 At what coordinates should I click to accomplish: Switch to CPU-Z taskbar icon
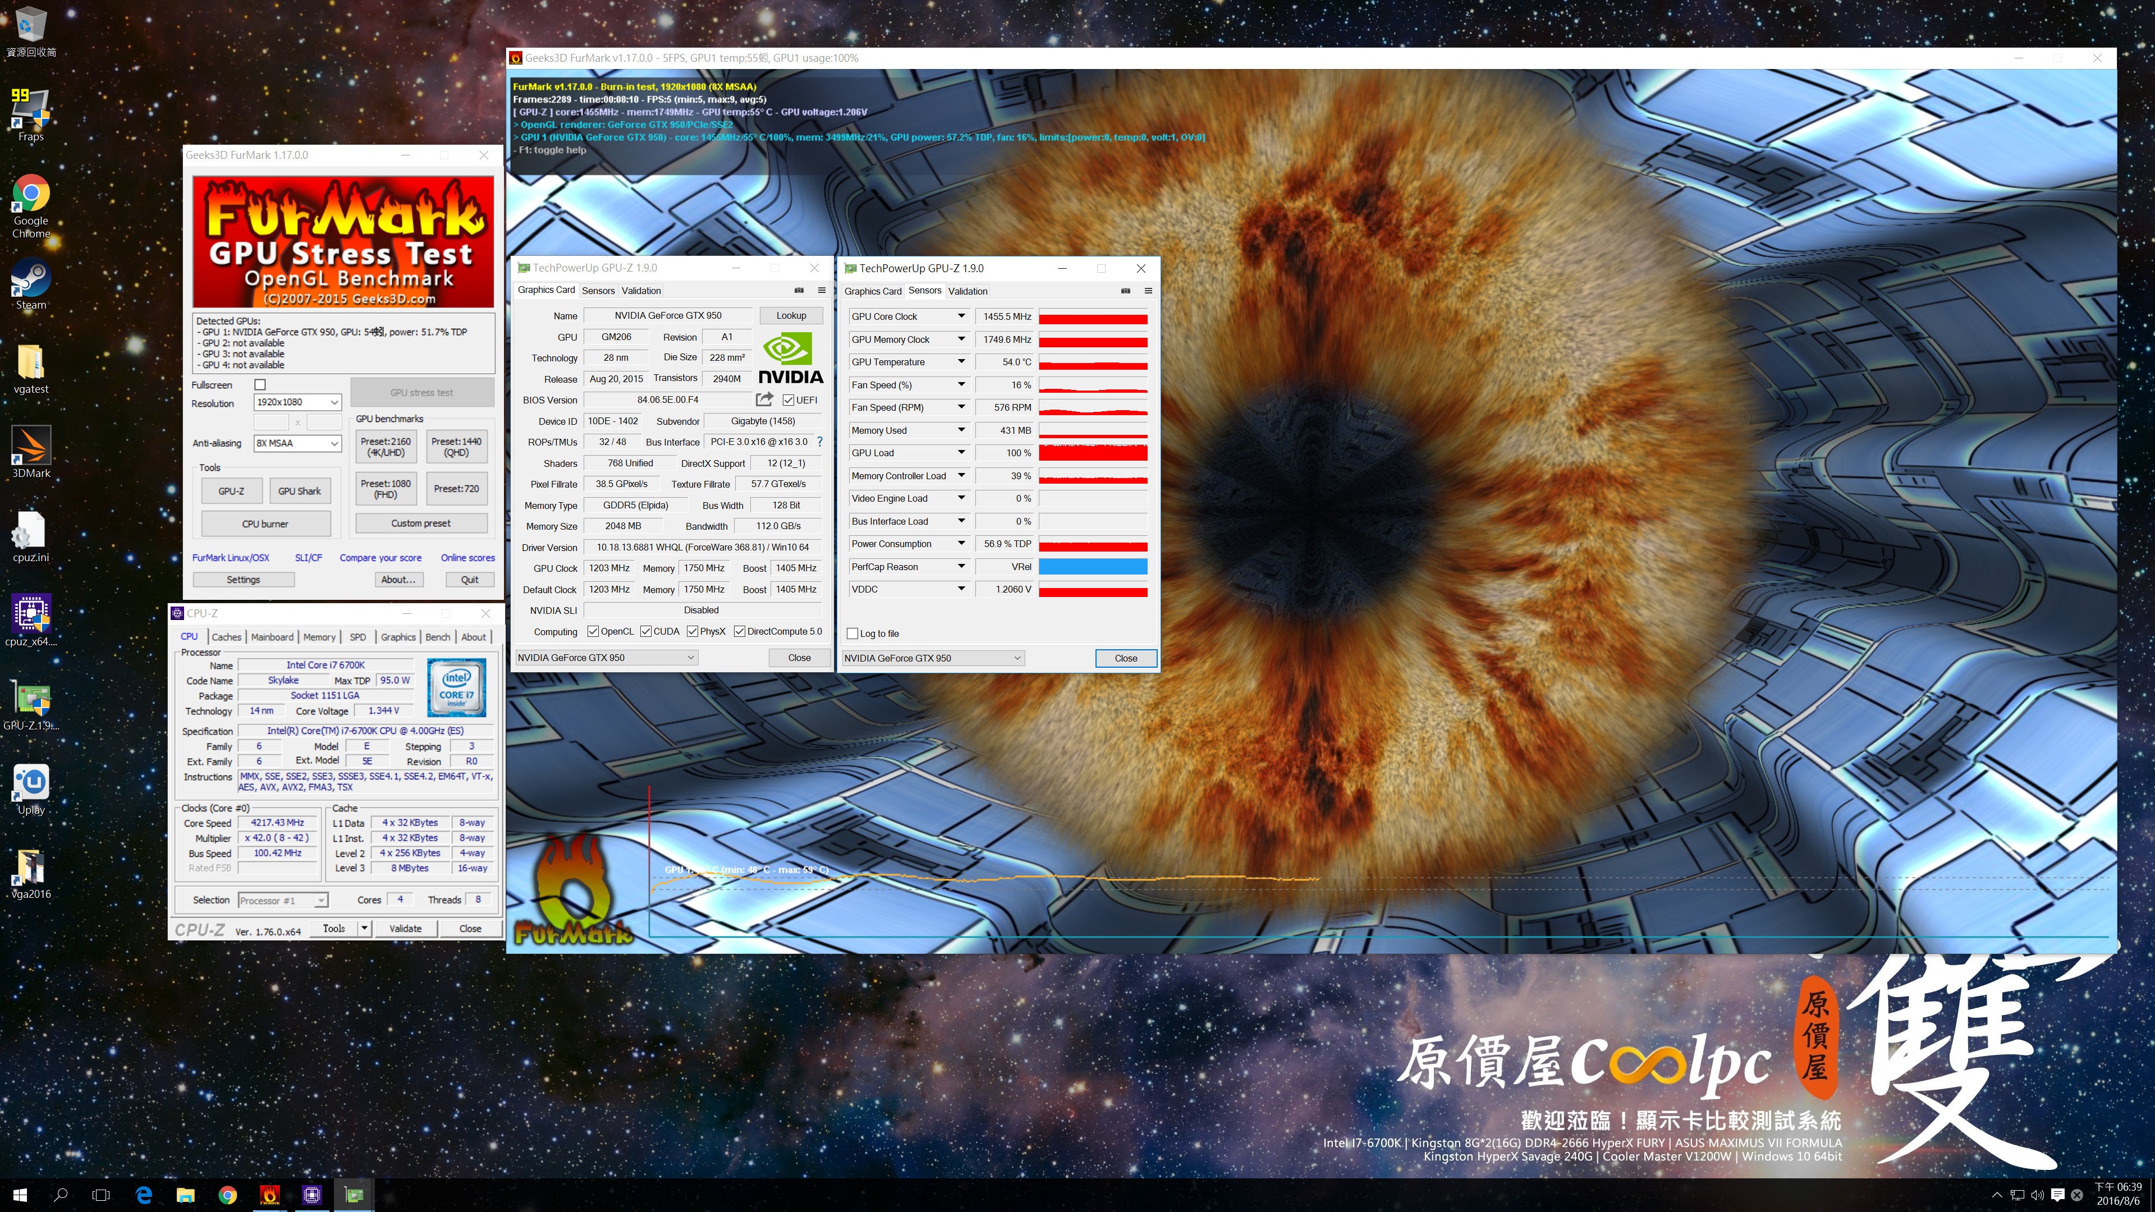pyautogui.click(x=312, y=1195)
